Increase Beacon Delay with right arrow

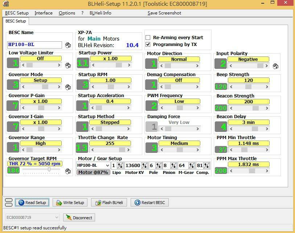point(267,129)
